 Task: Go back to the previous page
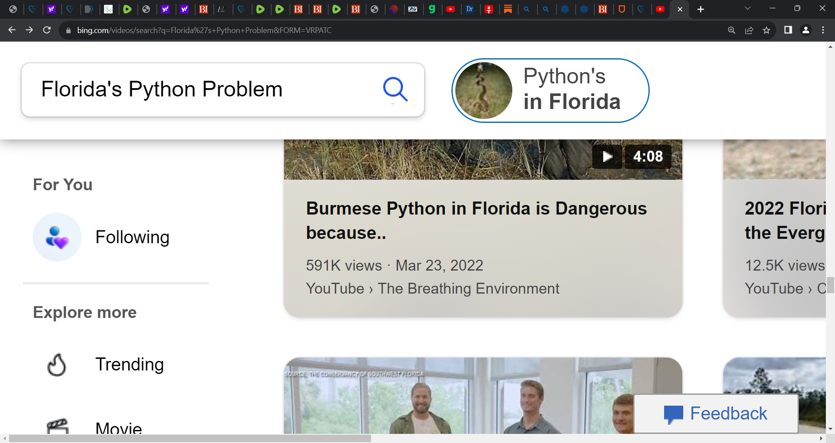coord(12,30)
